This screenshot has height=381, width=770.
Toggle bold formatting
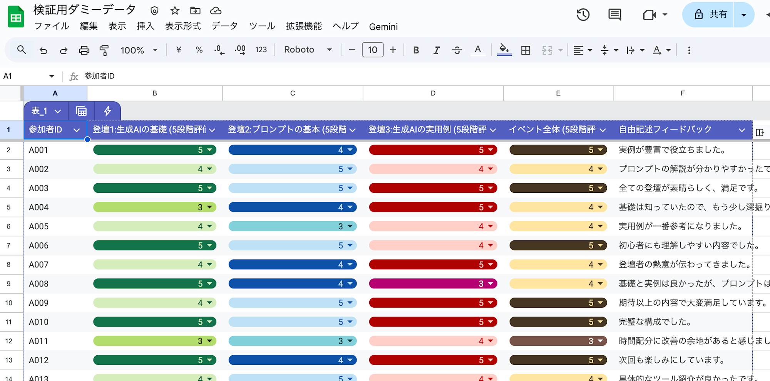point(416,50)
